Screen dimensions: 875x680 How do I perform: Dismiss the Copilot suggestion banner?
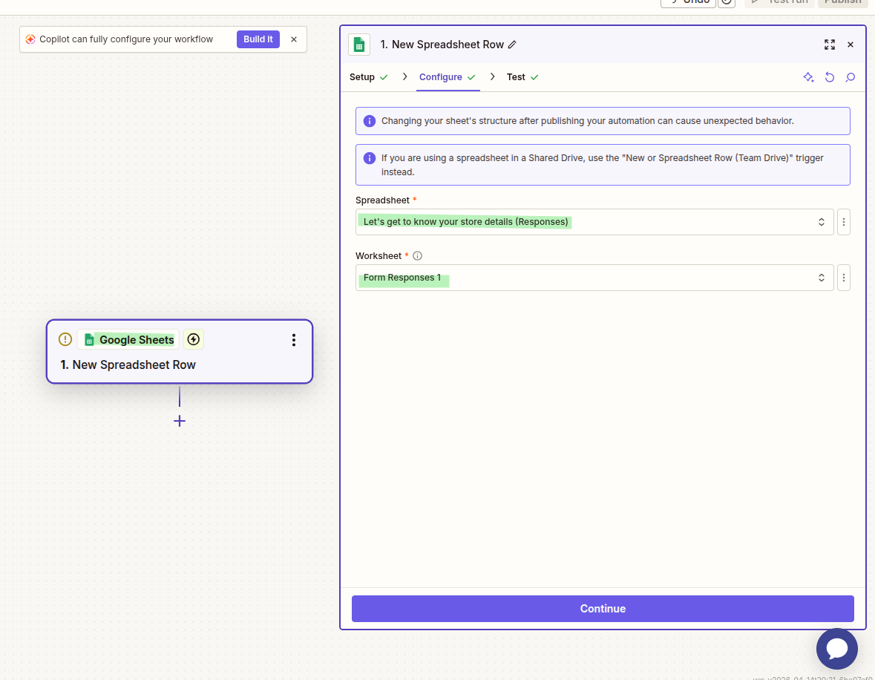(294, 39)
